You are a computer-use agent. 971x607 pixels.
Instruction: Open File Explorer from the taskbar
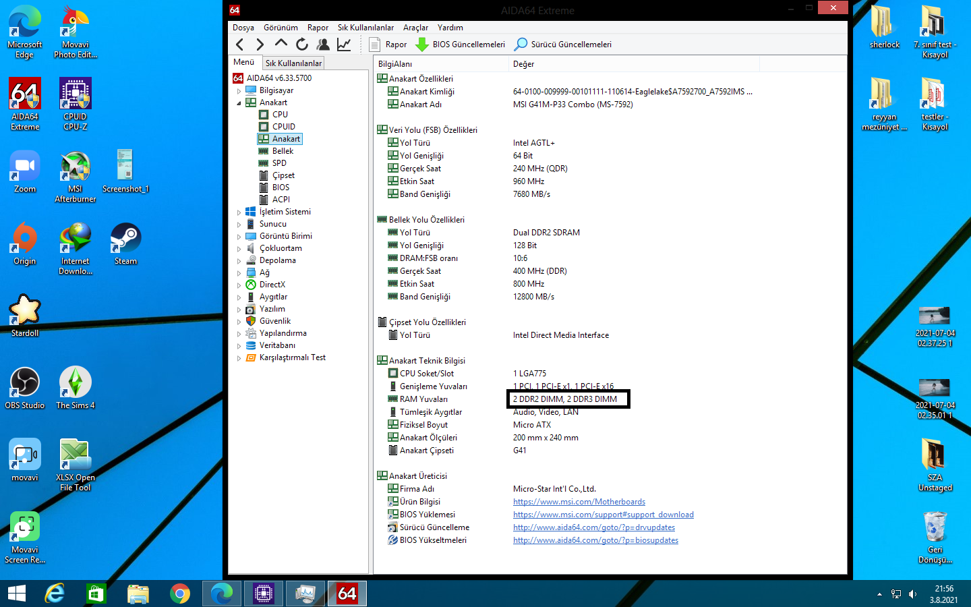[138, 594]
